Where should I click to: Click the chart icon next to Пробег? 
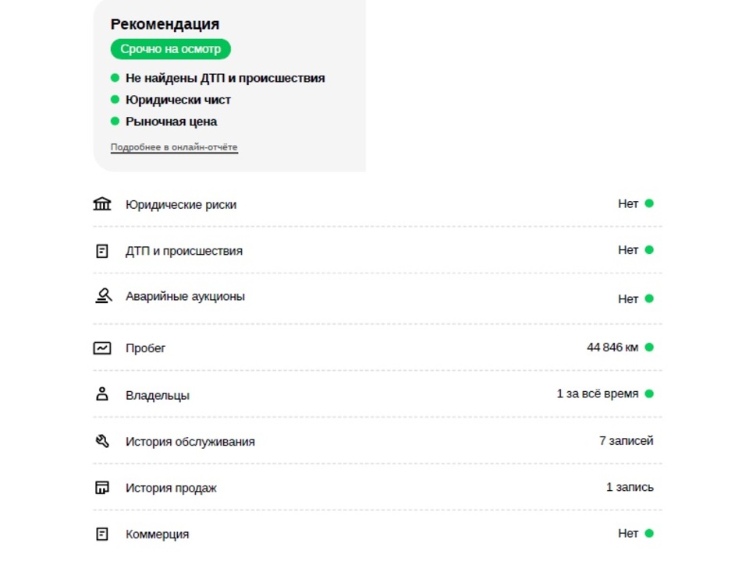[x=101, y=348]
